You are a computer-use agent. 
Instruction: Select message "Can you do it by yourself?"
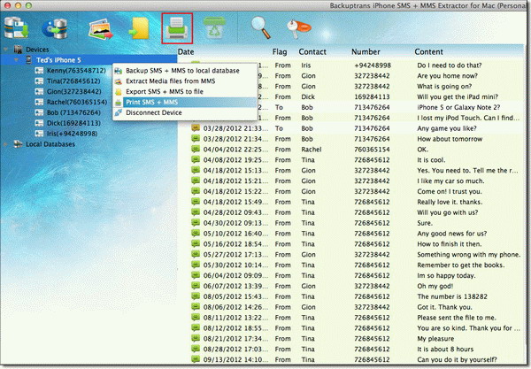[x=457, y=359]
